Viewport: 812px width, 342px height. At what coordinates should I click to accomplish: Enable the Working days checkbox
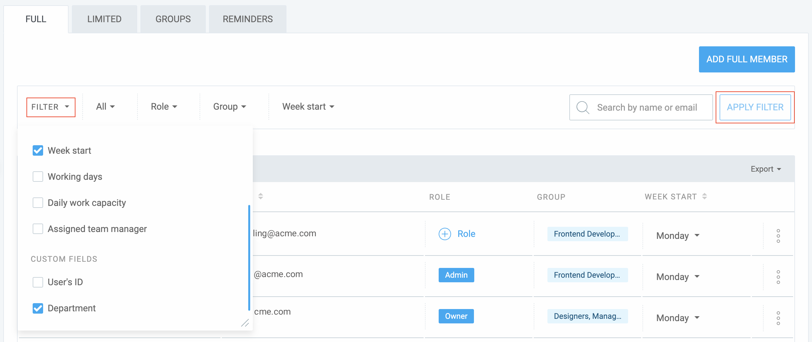click(x=38, y=177)
